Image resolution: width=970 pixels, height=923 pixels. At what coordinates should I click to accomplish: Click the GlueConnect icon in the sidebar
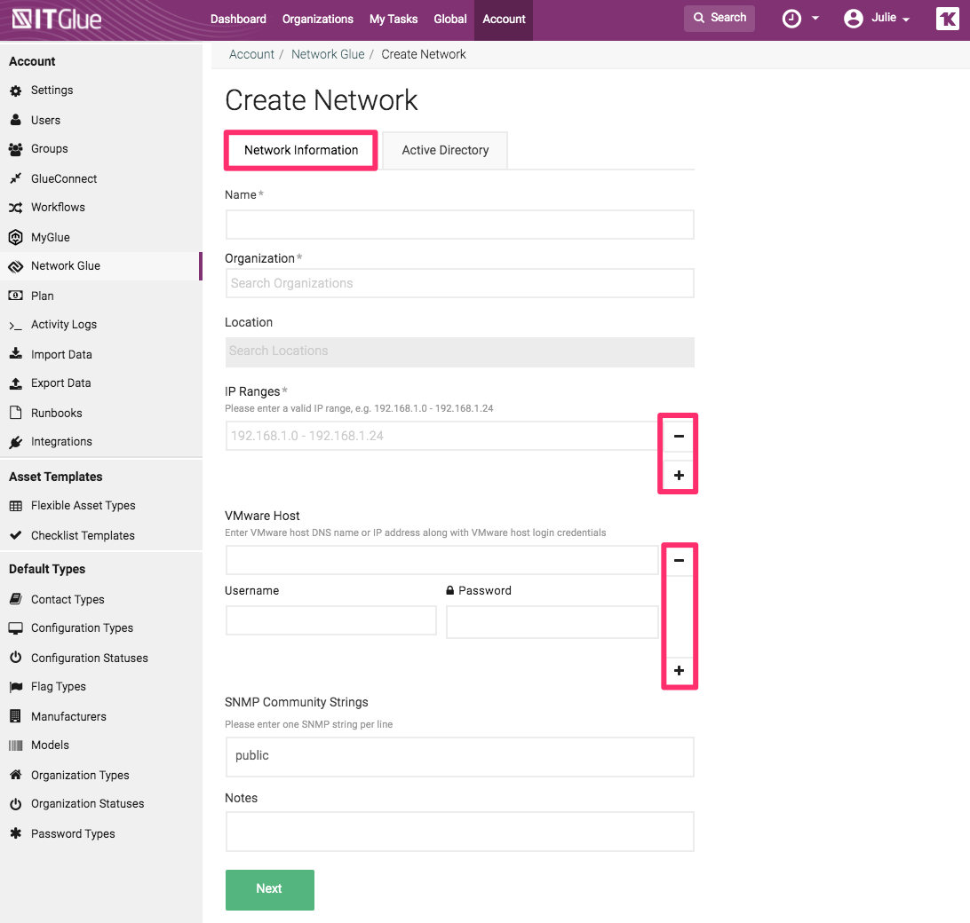click(15, 178)
